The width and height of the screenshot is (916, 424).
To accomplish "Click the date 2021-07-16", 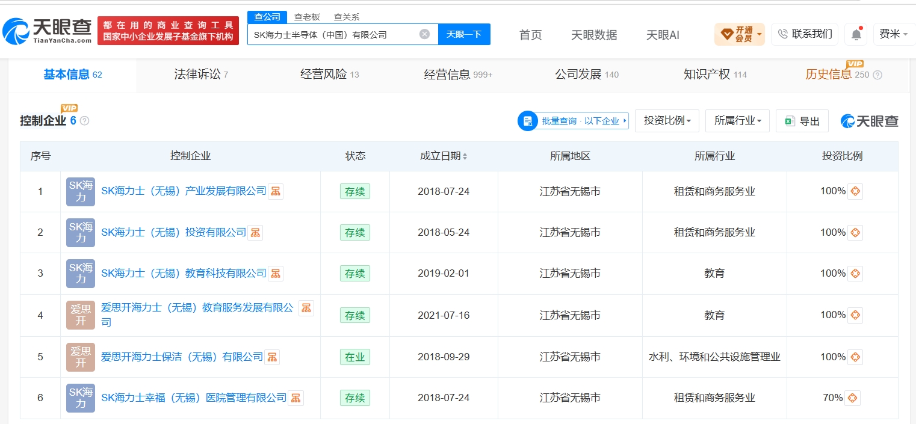I will (444, 315).
